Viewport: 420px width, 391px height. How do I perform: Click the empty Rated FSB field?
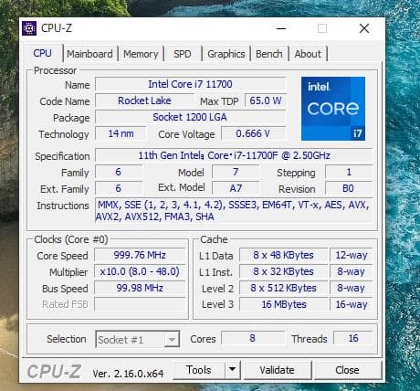tap(140, 304)
